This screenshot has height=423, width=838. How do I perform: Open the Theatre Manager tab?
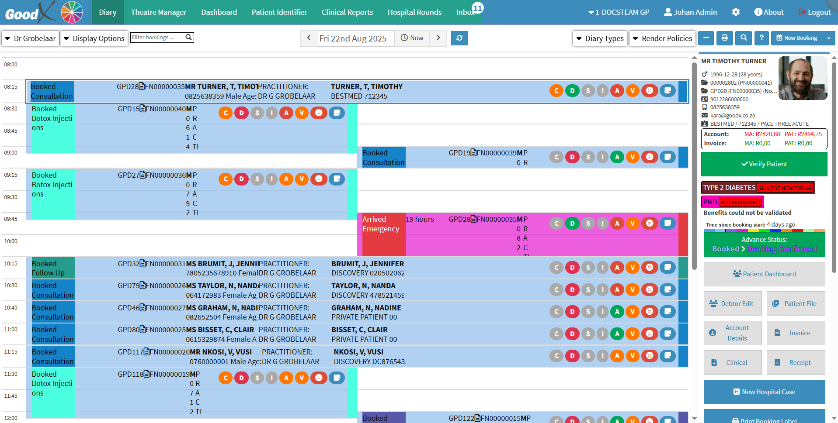[x=159, y=12]
